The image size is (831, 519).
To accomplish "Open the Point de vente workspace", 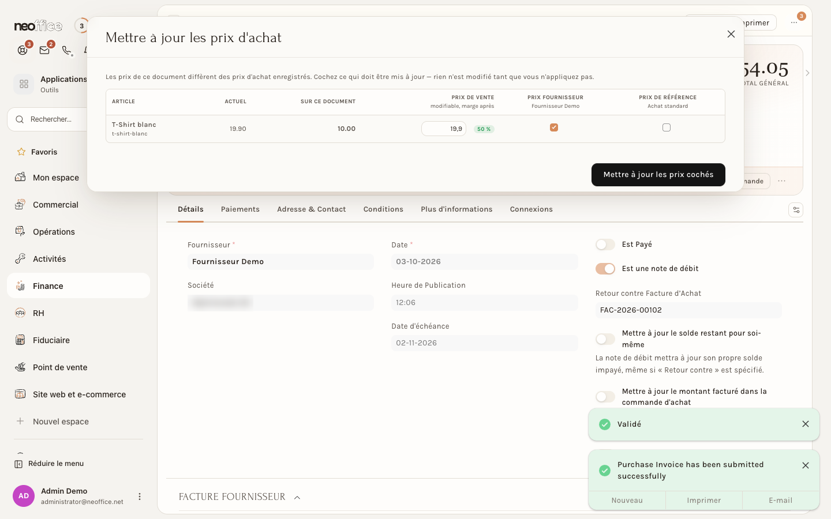I will coord(78,367).
